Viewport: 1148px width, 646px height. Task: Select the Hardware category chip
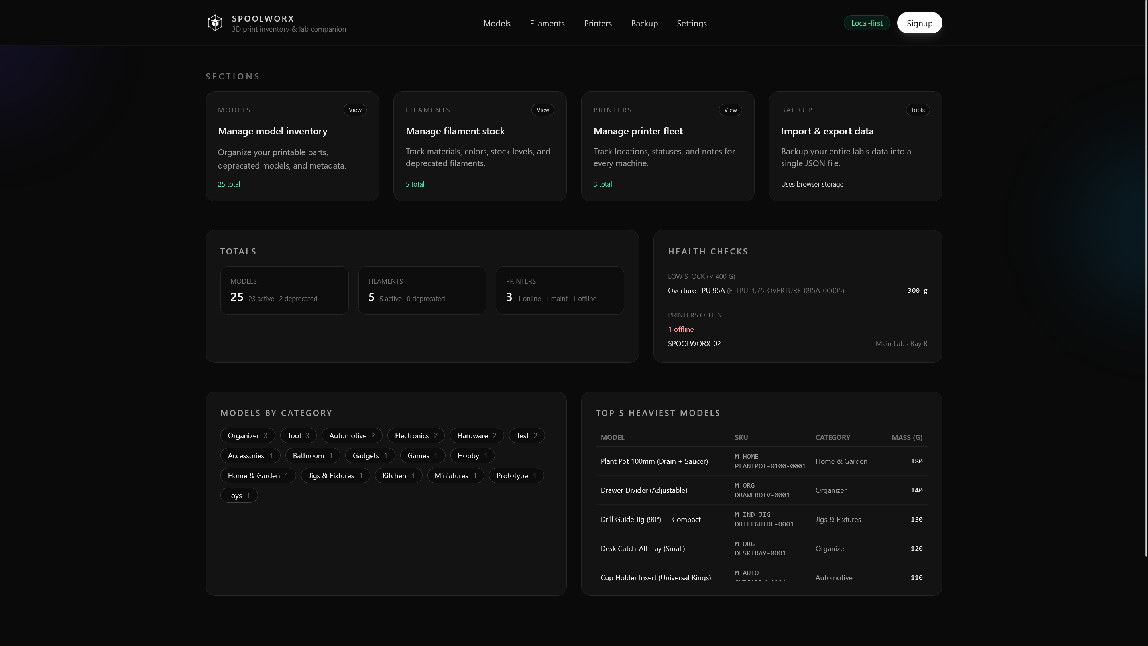pos(476,435)
